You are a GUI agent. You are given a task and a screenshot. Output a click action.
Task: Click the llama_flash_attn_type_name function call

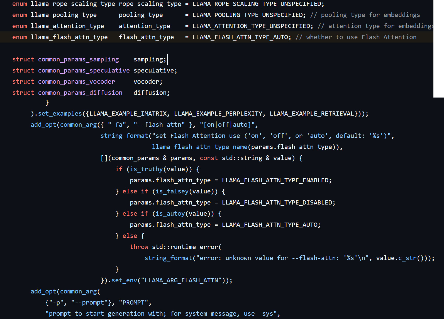click(x=200, y=147)
